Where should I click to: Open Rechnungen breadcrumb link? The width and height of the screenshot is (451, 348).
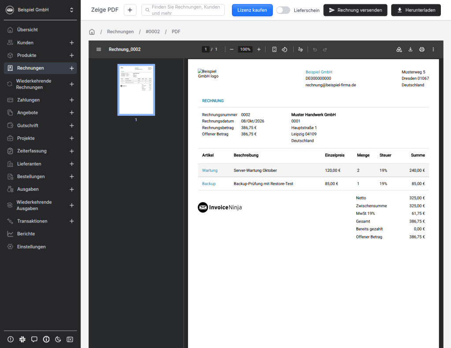120,32
